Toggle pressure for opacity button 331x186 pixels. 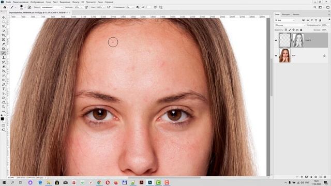pos(86,7)
